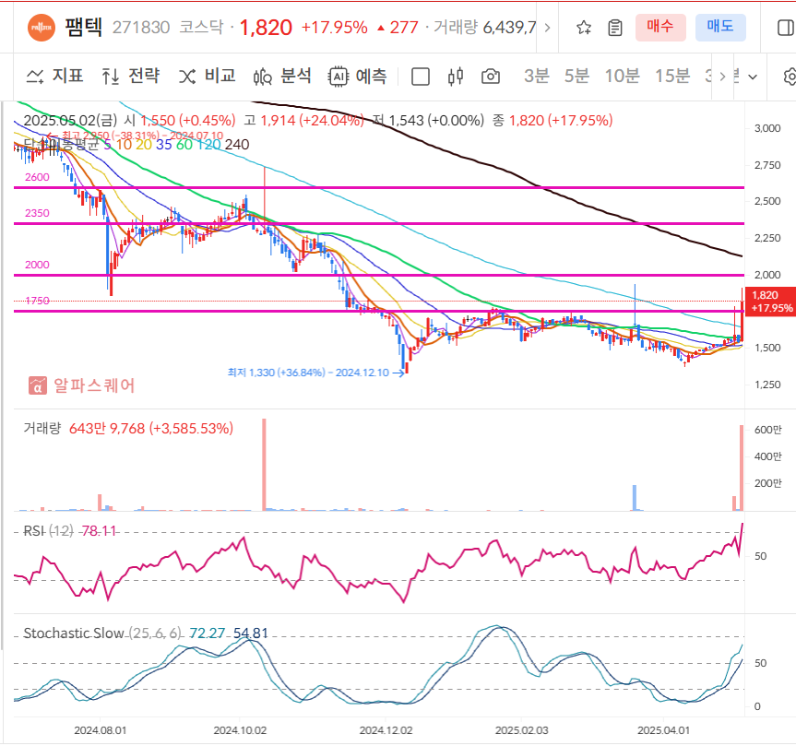Click the stock code 271830 text
The image size is (796, 746).
[x=140, y=28]
